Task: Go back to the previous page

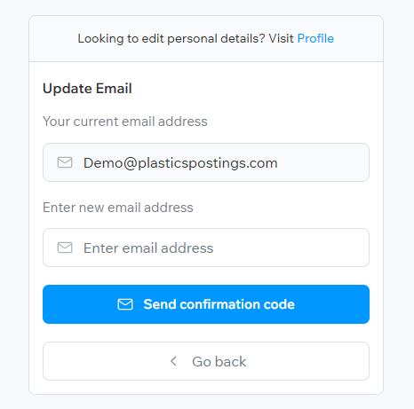Action: 206,361
